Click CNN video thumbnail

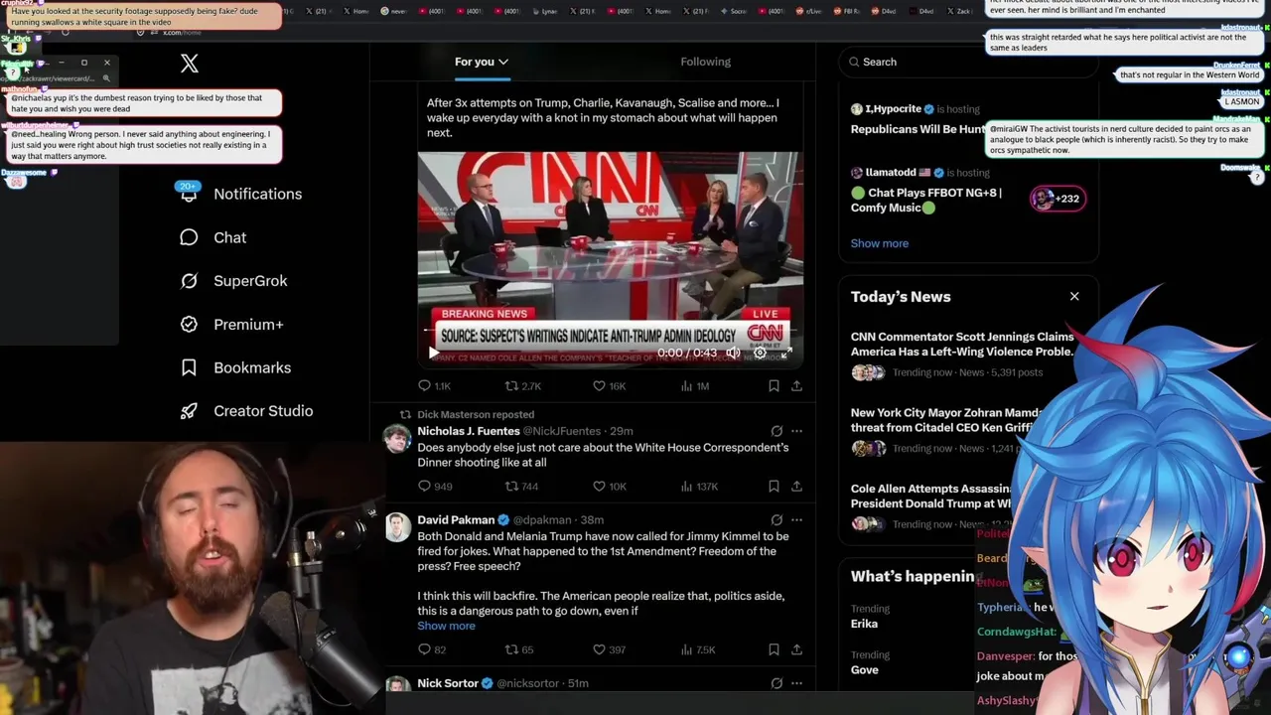pyautogui.click(x=611, y=259)
